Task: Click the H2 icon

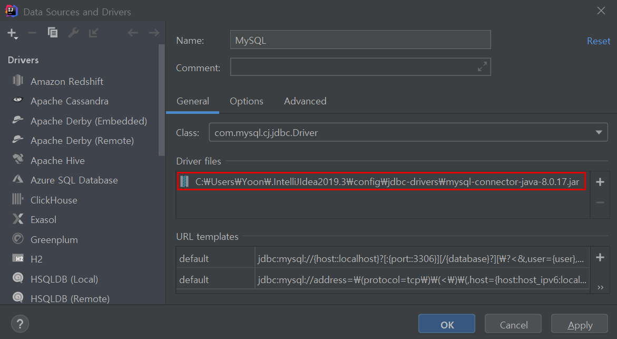Action: pos(18,258)
